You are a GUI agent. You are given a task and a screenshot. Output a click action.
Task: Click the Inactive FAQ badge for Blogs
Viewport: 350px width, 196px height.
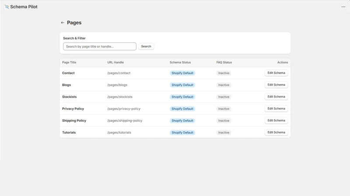[x=224, y=85]
